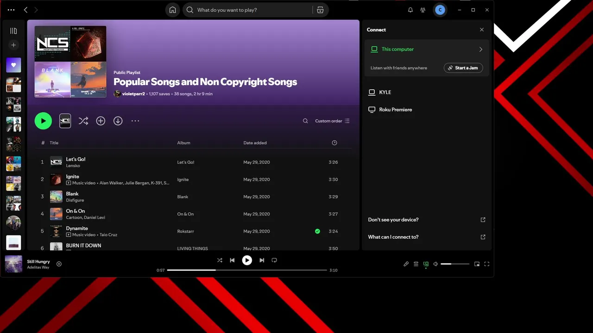This screenshot has width=593, height=333.
Task: Toggle repeat in player bar
Action: point(274,260)
